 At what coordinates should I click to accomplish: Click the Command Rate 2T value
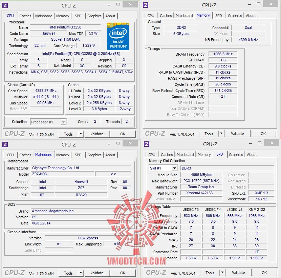coord(223,96)
